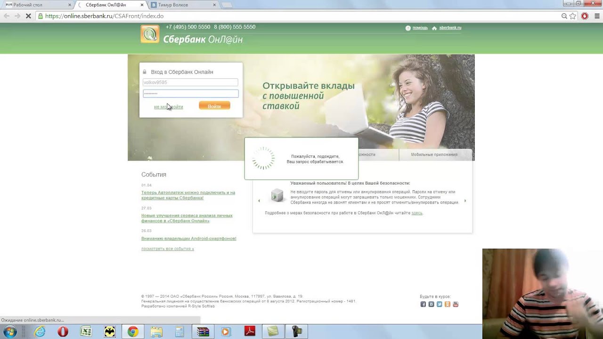Click the webcam overlay thumbnail
Screen dimensions: 603x339
pos(543,294)
